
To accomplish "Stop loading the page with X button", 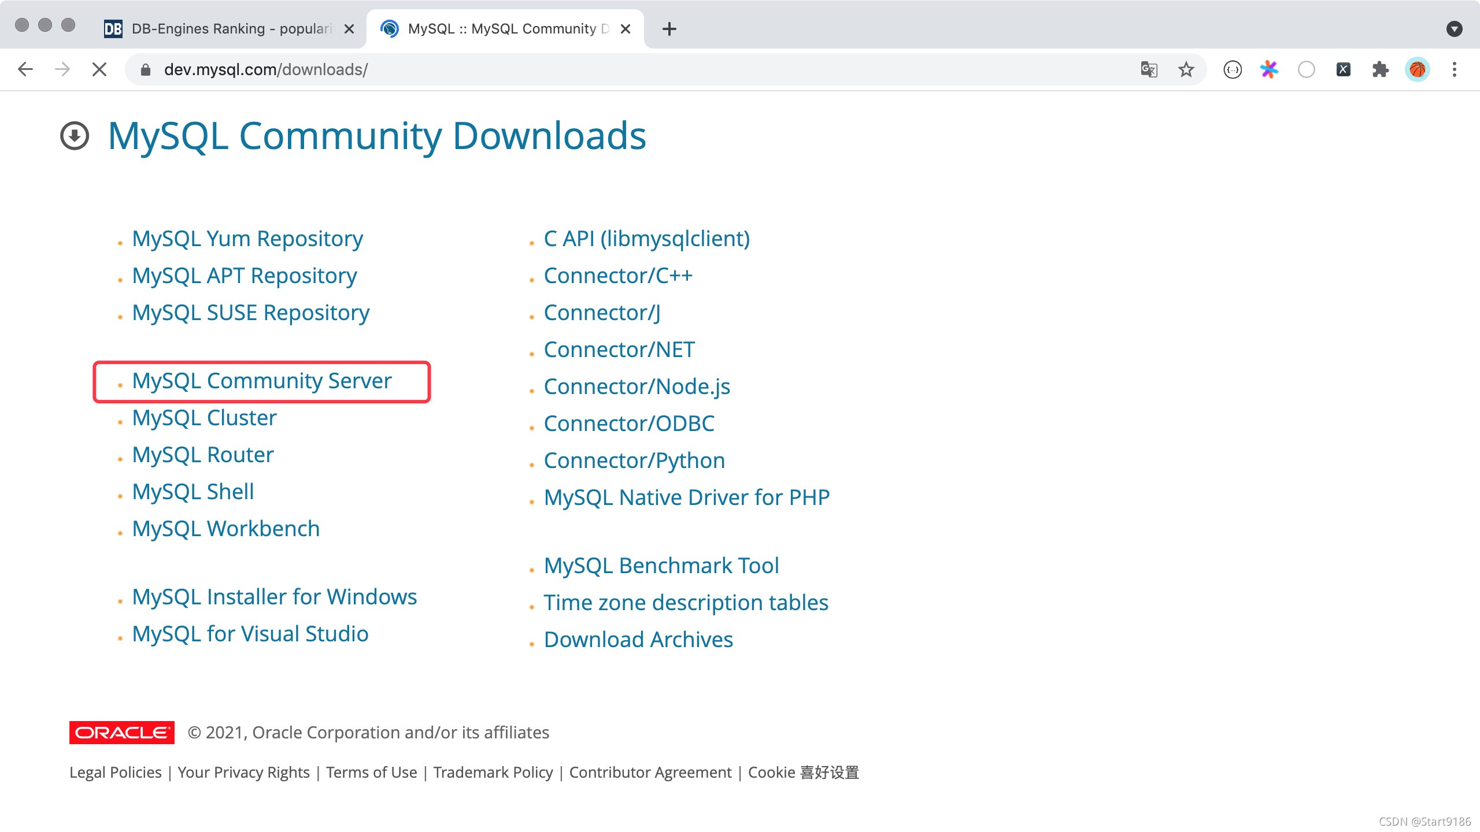I will (x=99, y=69).
